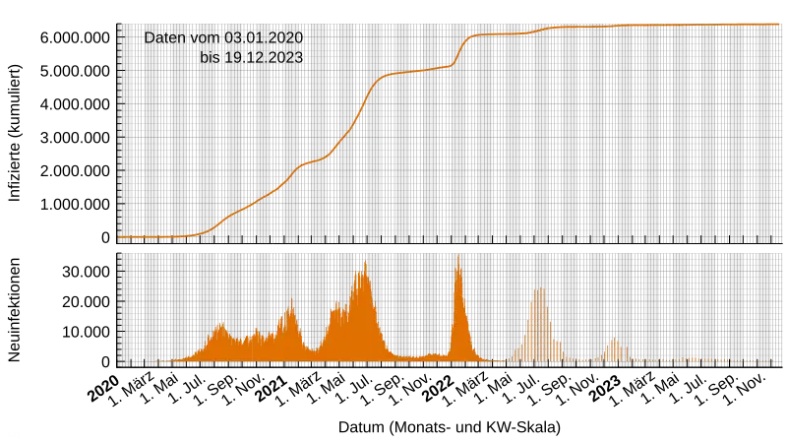
Task: Click the cumulative curve's early rising section
Action: point(236,212)
